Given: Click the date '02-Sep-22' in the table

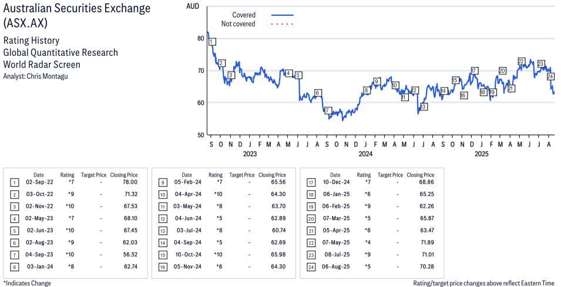Looking at the screenshot, I should click(x=39, y=183).
